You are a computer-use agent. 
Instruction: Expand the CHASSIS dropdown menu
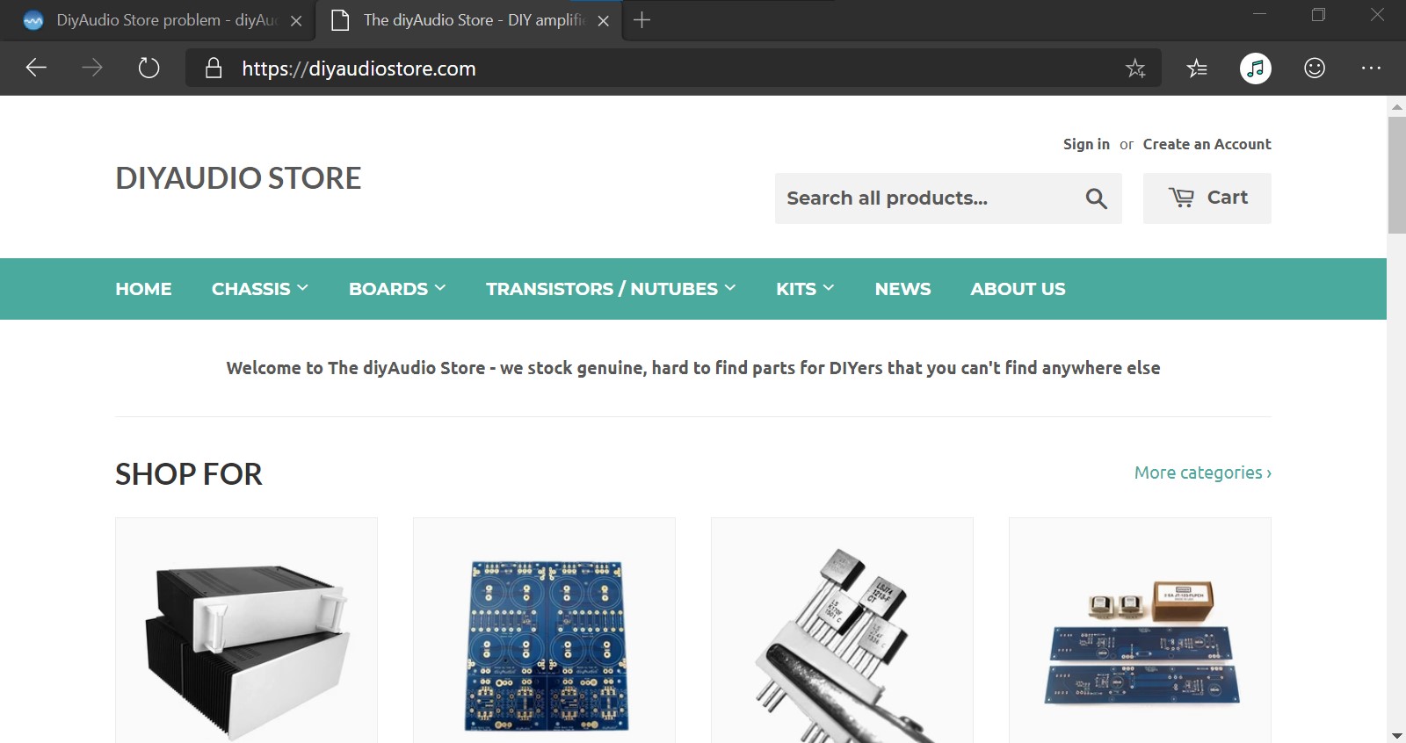tap(260, 289)
